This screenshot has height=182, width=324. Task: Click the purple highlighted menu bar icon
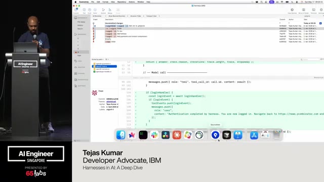(272, 2)
